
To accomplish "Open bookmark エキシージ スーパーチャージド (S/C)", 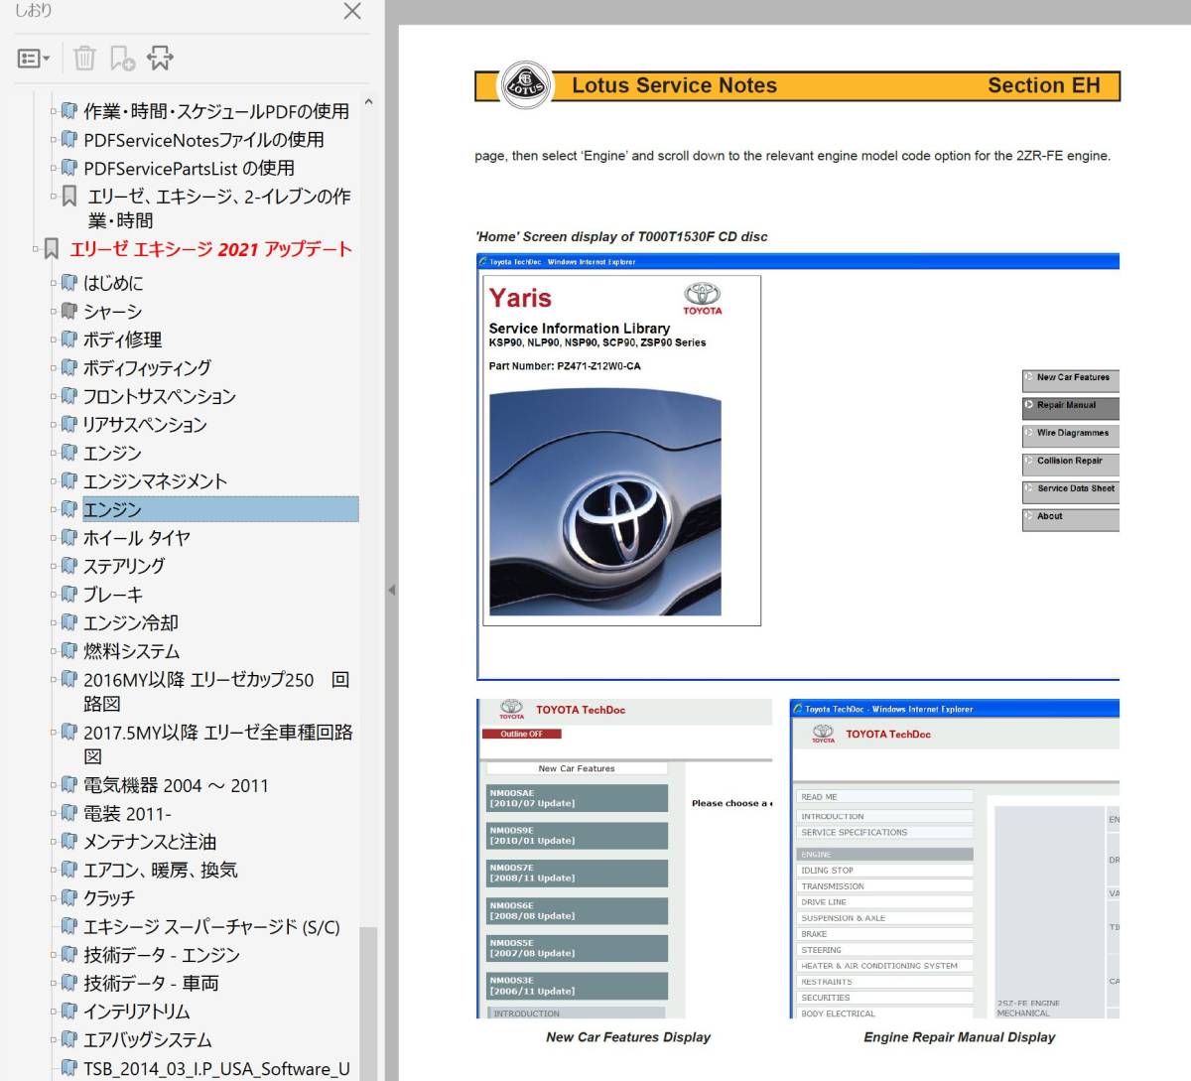I will (211, 926).
